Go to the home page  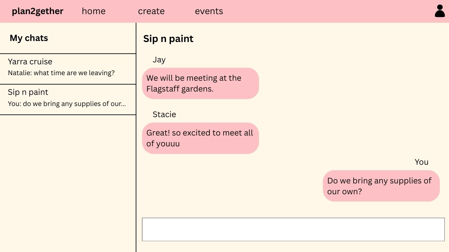click(94, 11)
